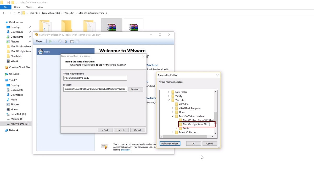Click the Browse... button in wizard
This screenshot has height=182, width=314.
136,89
